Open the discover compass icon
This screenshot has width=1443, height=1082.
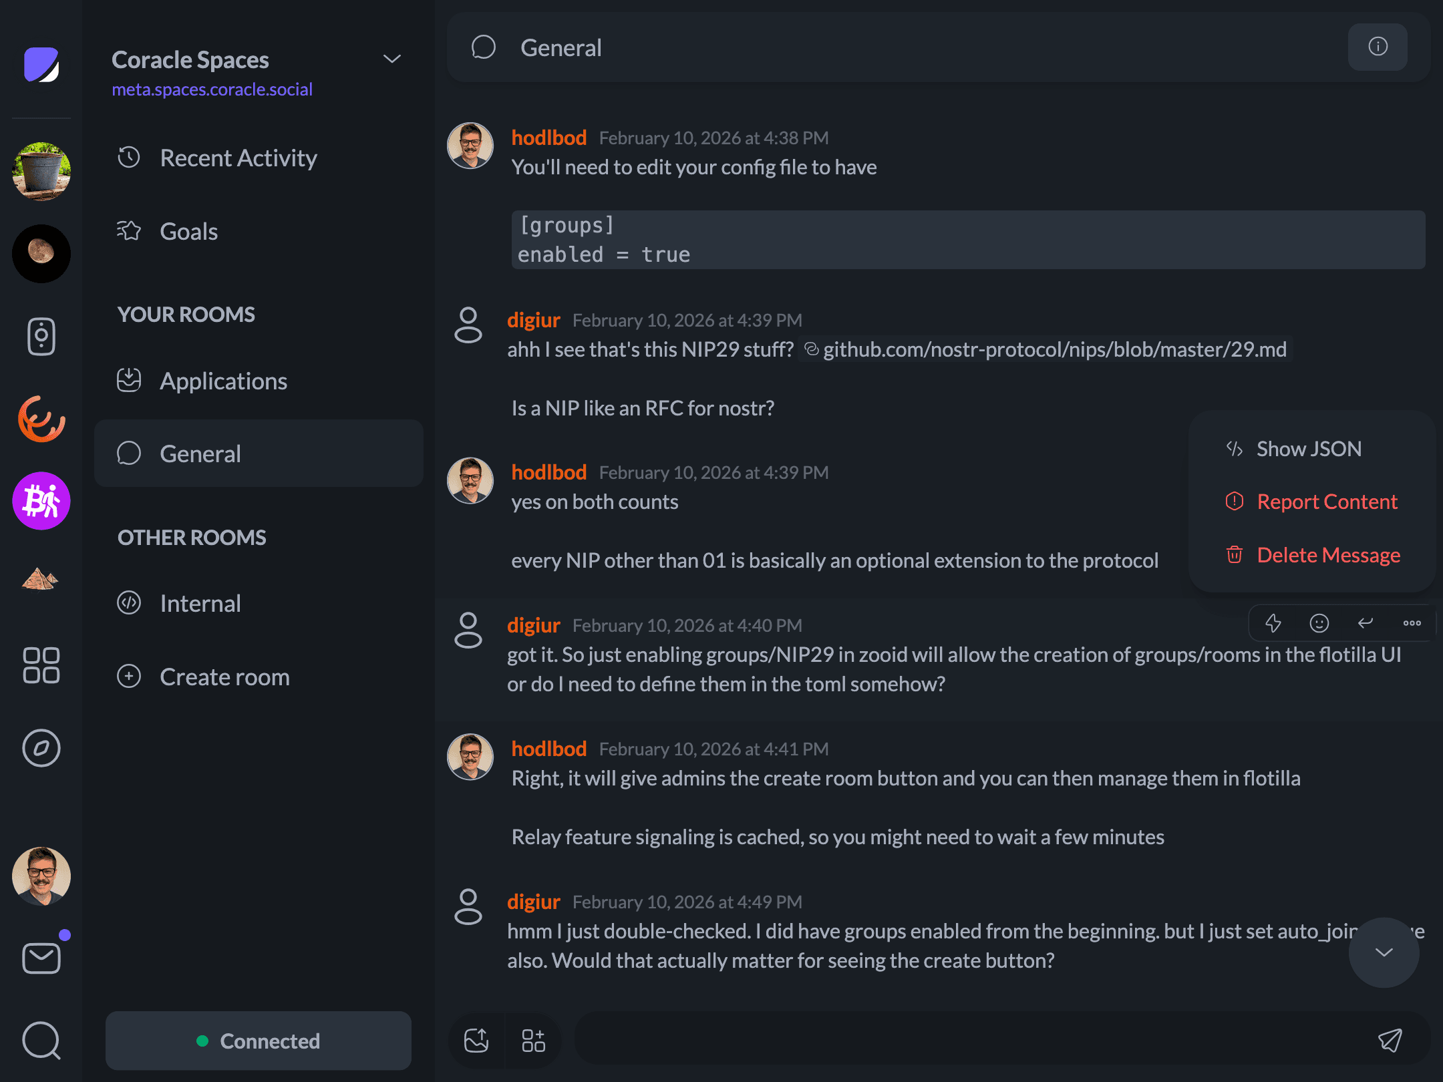41,748
